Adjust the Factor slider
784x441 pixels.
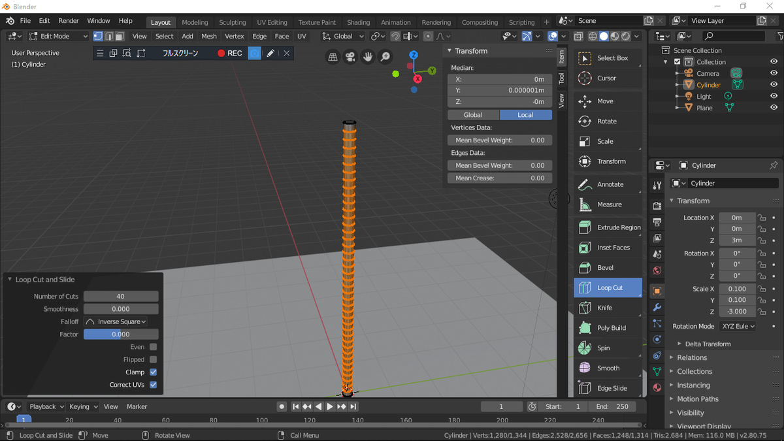pyautogui.click(x=121, y=335)
